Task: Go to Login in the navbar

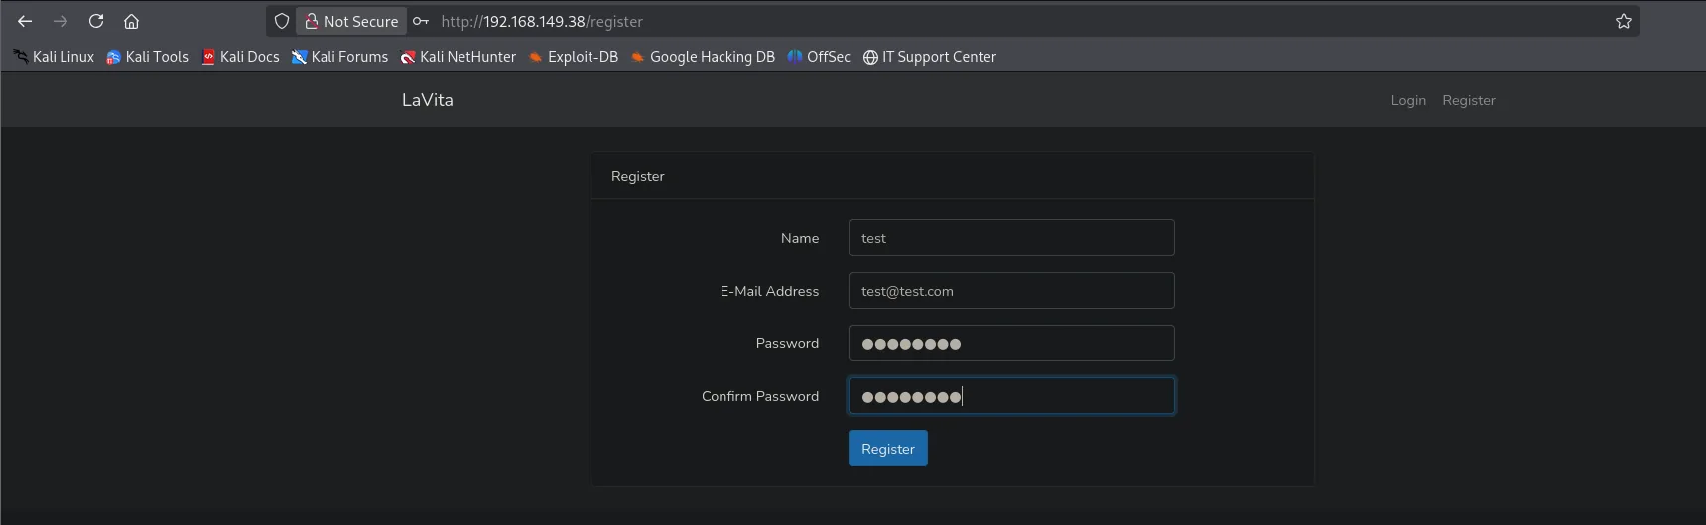Action: [1408, 100]
